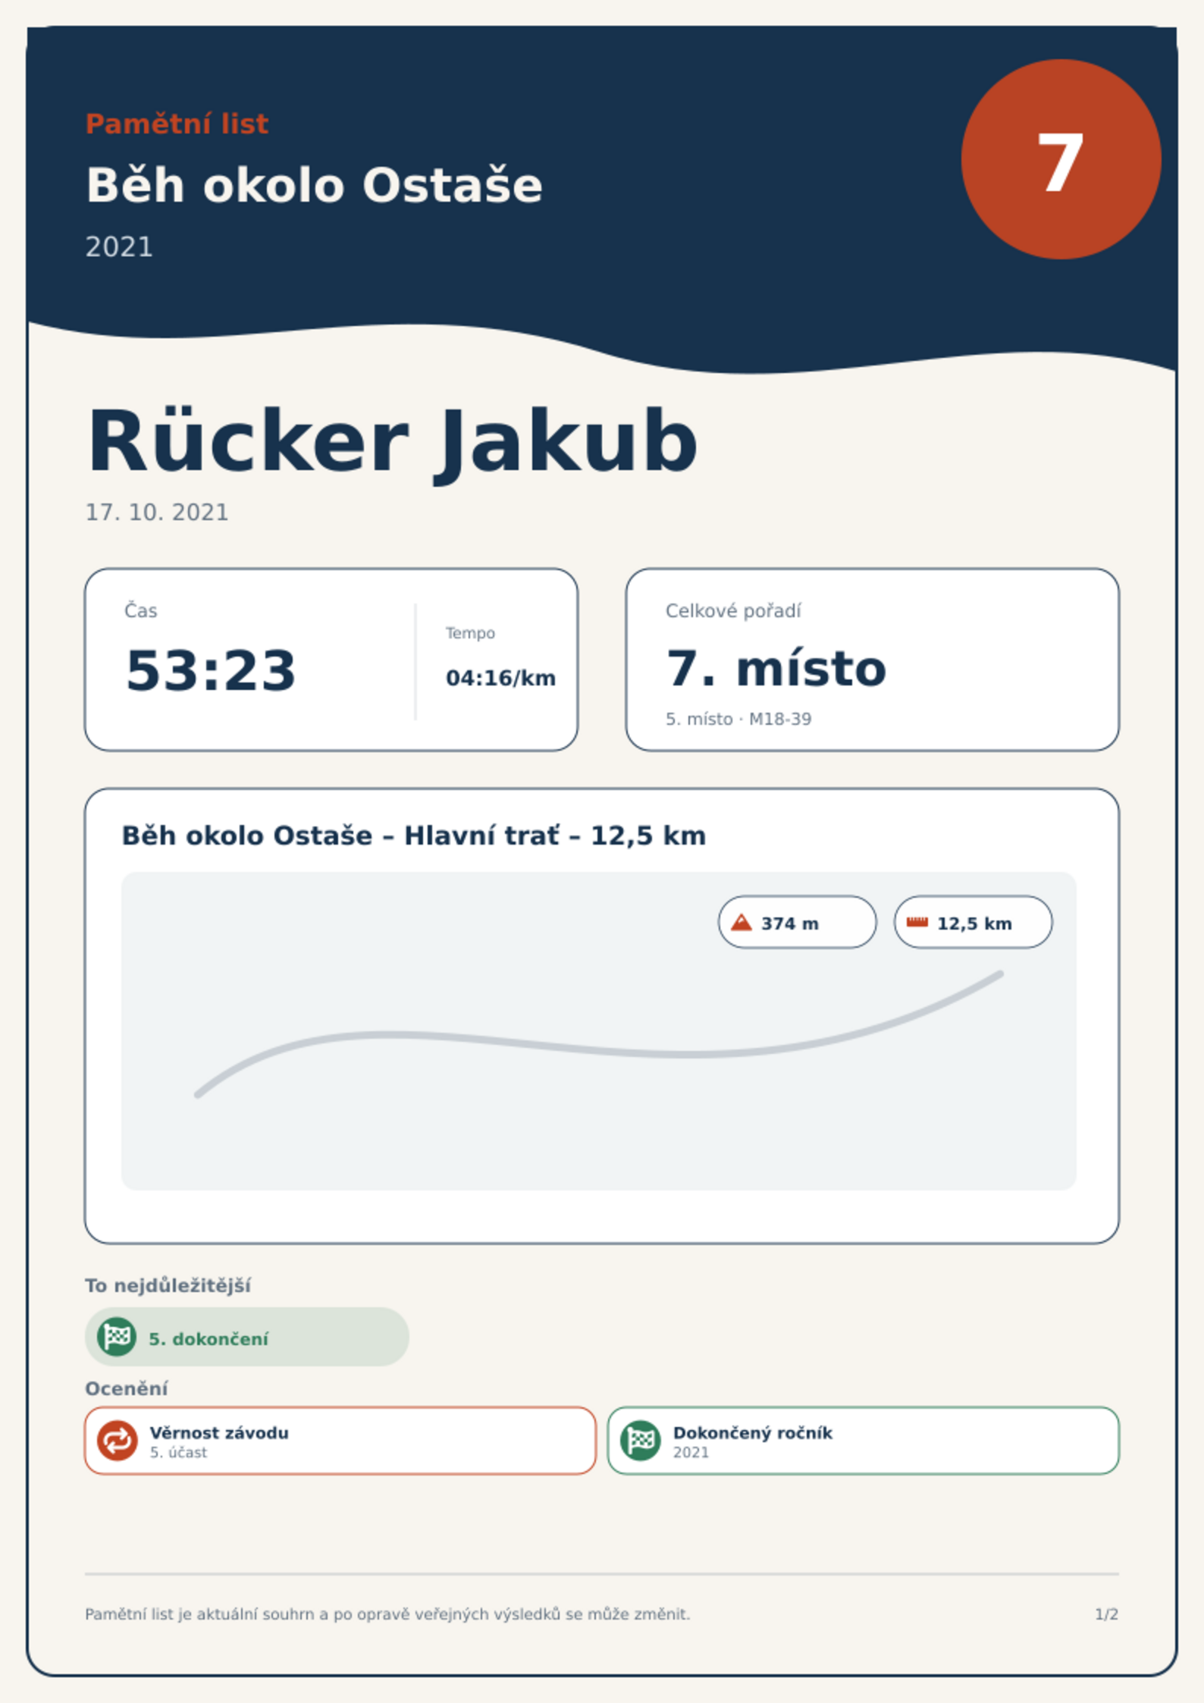Click the category rank 5. místo · M18-39
This screenshot has height=1703, width=1204.
[738, 719]
